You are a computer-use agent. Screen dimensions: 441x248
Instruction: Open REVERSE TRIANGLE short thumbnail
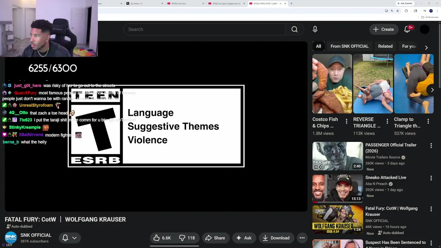[x=373, y=84]
